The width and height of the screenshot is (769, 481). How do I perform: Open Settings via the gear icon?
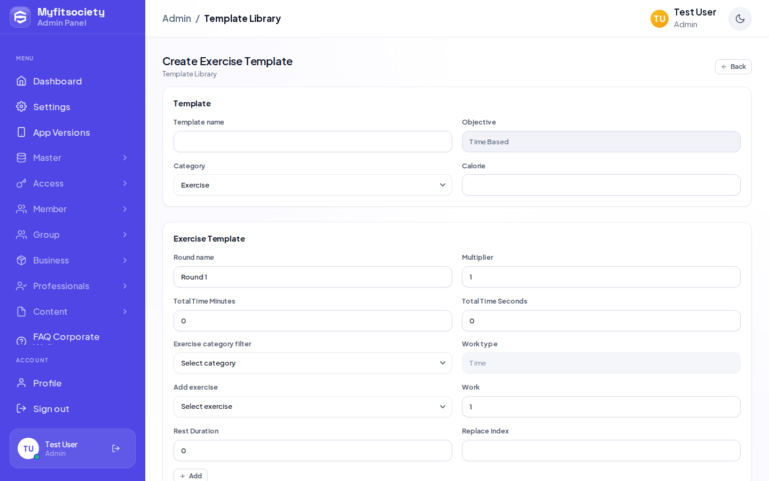(21, 106)
